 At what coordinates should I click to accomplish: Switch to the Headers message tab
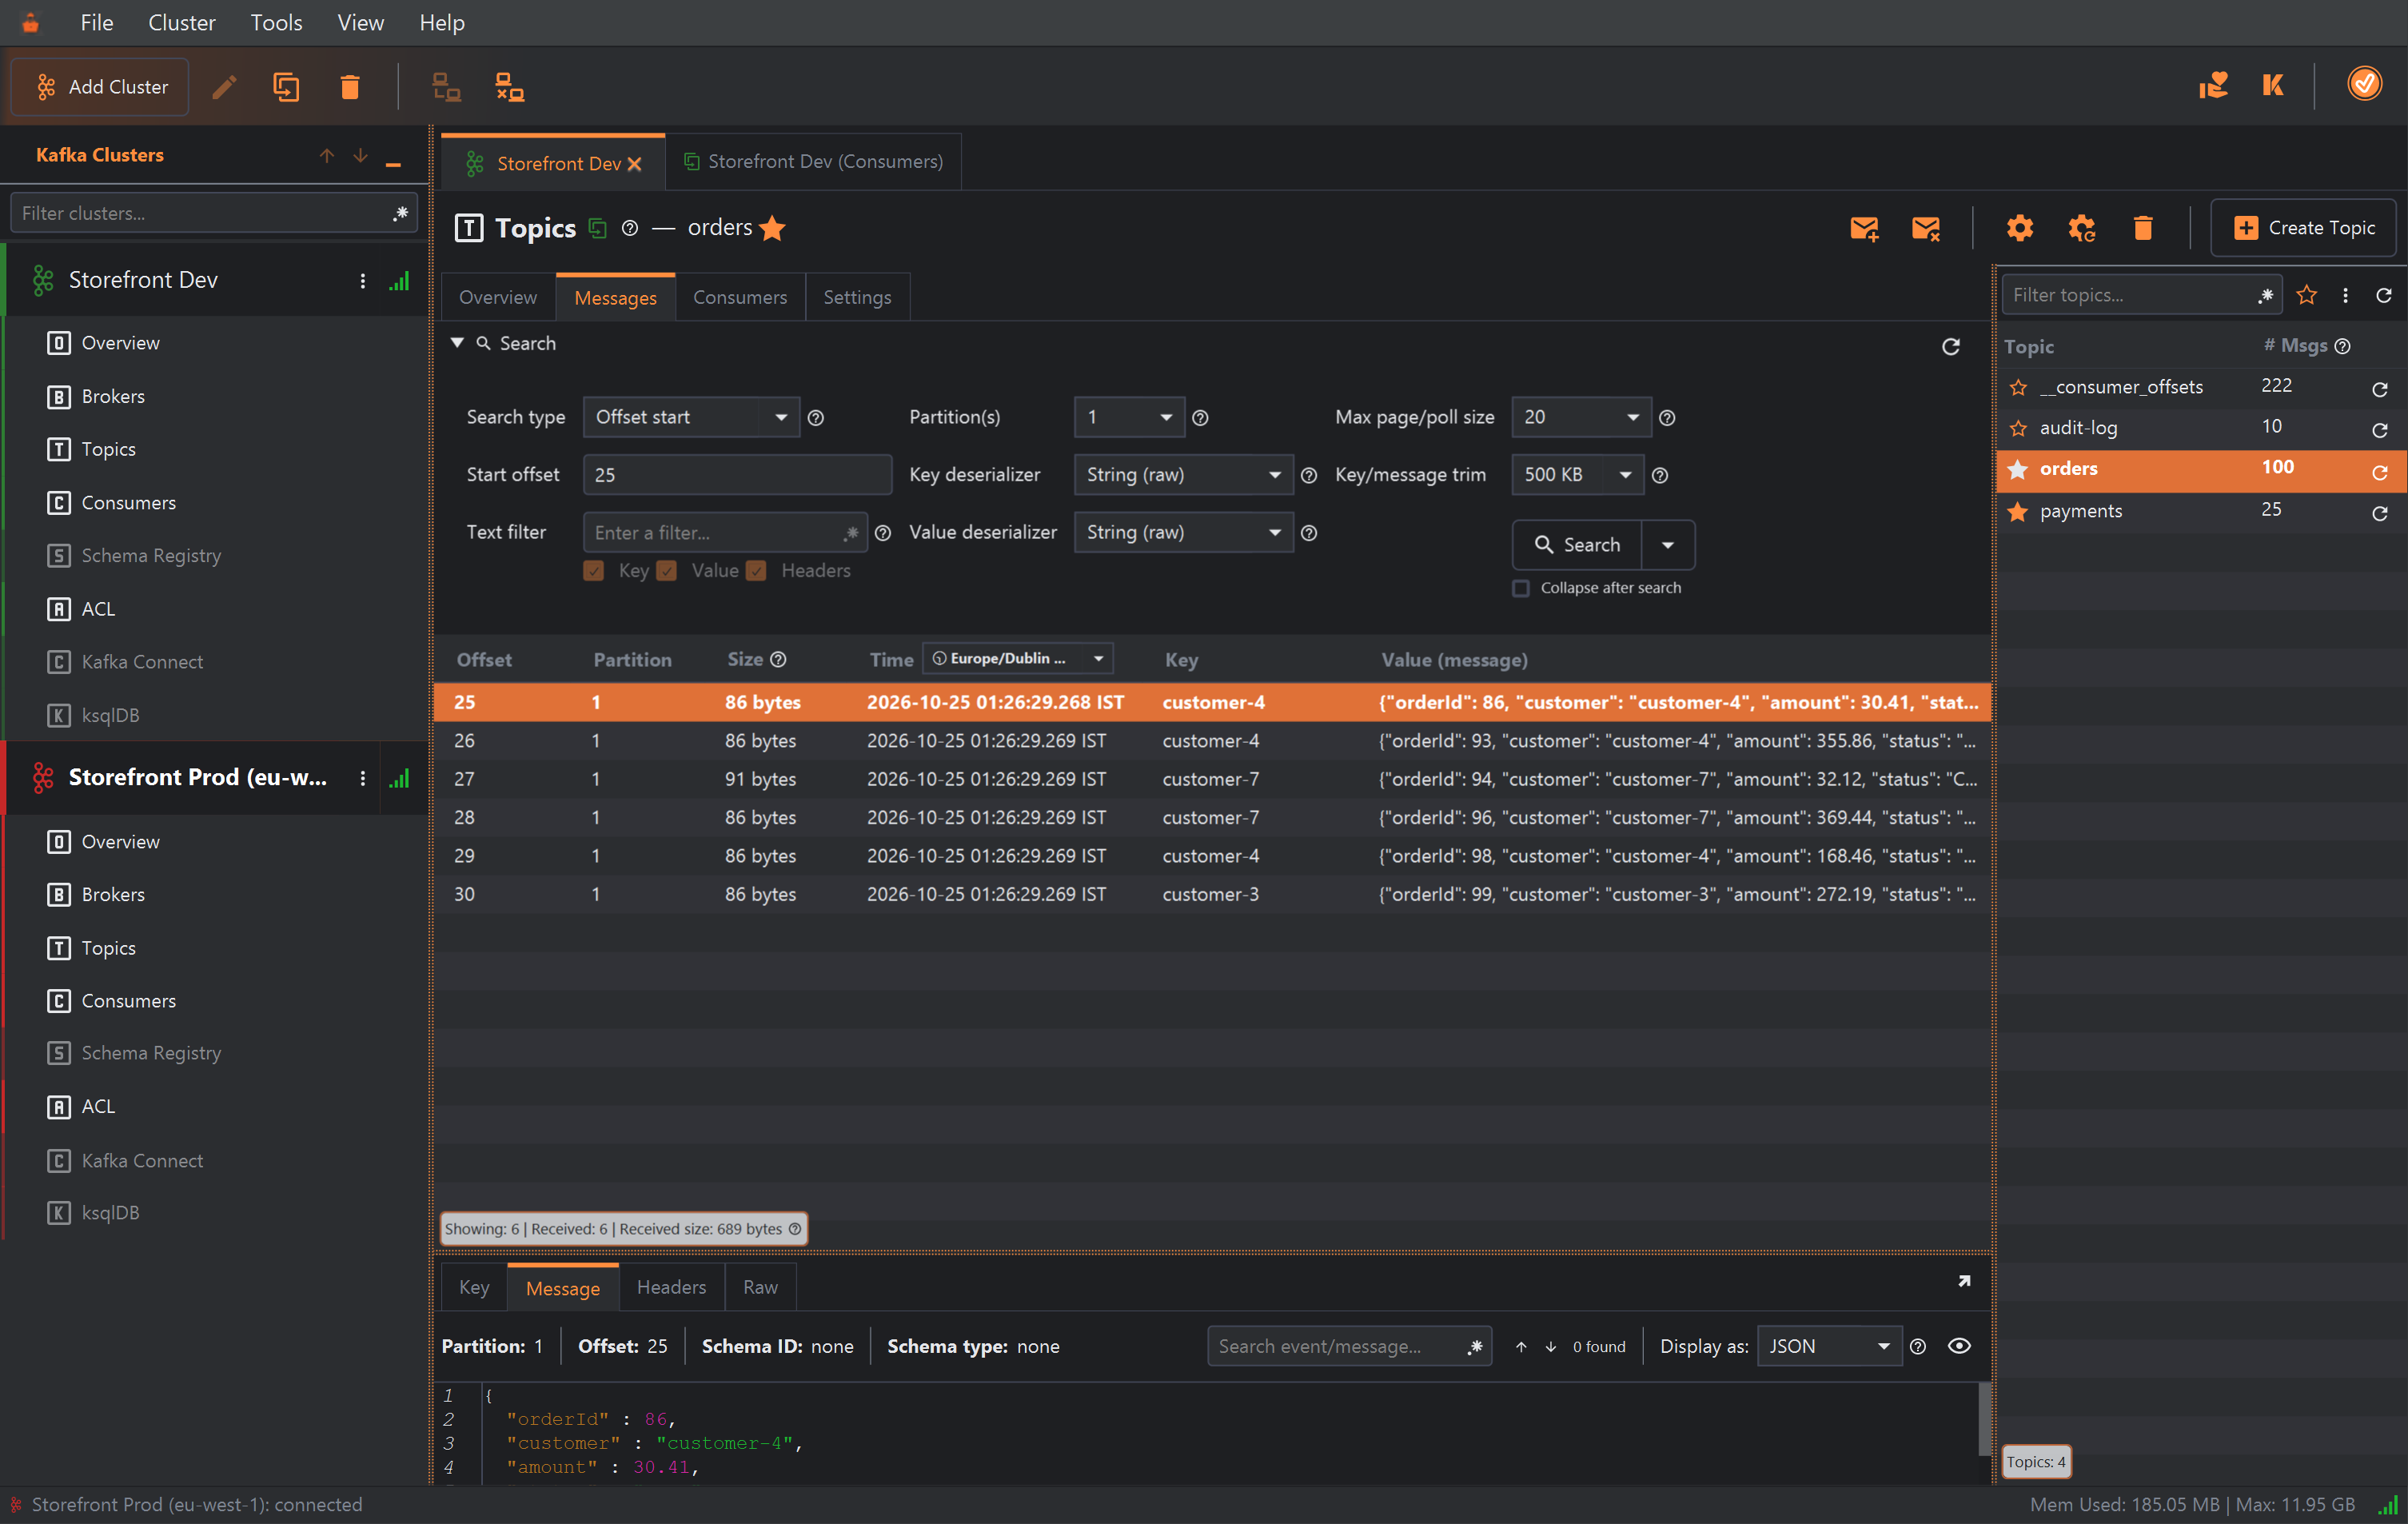coord(671,1287)
